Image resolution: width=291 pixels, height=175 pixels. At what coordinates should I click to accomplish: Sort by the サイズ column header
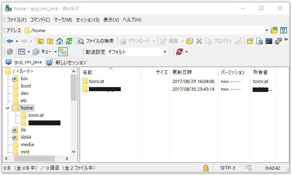[x=155, y=72]
